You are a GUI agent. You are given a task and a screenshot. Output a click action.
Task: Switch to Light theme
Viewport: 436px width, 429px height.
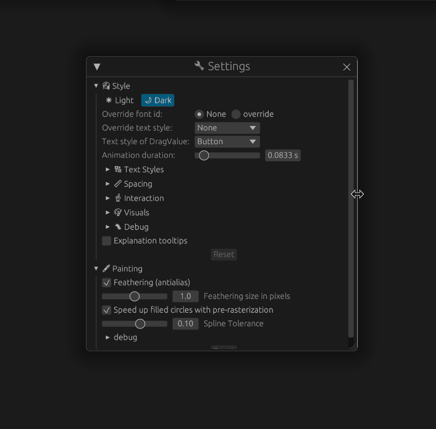[x=120, y=100]
